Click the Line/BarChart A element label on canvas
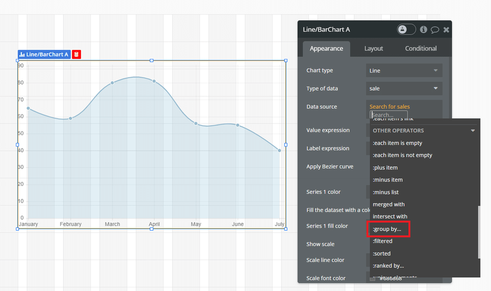 click(x=44, y=54)
